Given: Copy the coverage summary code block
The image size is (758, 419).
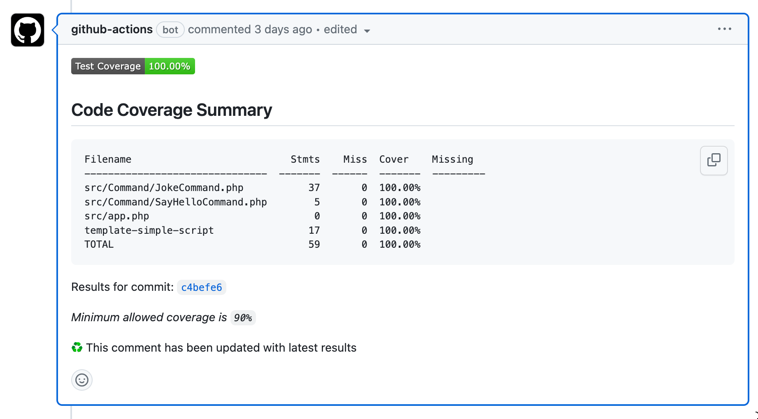Looking at the screenshot, I should [714, 160].
